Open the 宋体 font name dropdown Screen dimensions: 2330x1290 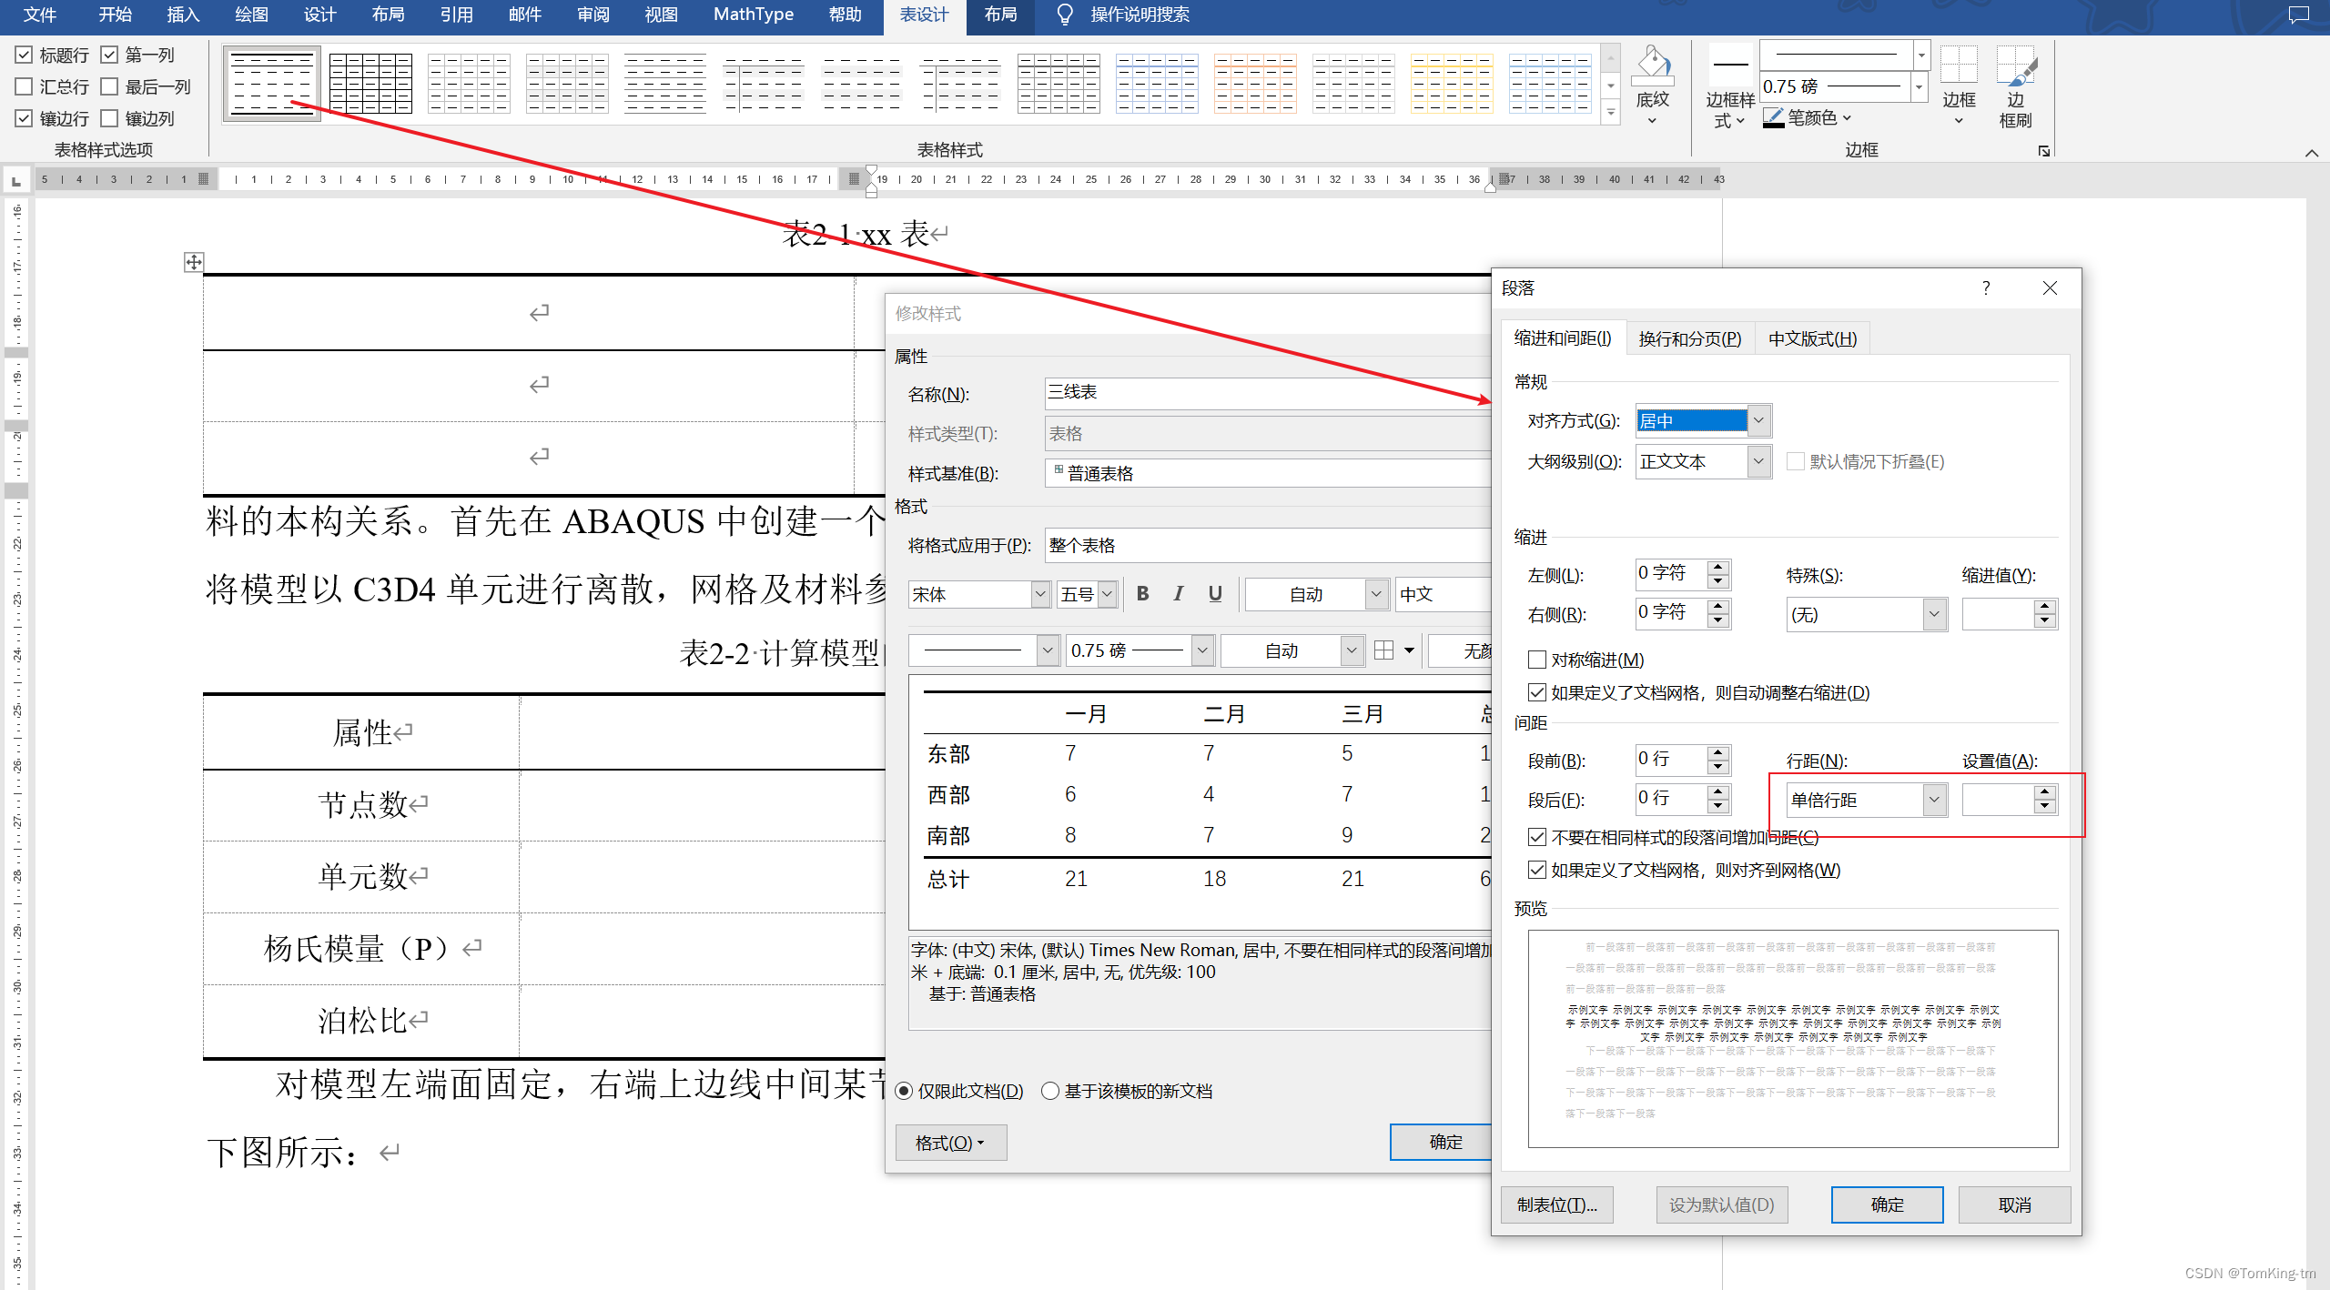1040,594
